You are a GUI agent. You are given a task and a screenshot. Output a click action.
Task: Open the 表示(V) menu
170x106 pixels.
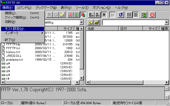pyautogui.click(x=66, y=8)
